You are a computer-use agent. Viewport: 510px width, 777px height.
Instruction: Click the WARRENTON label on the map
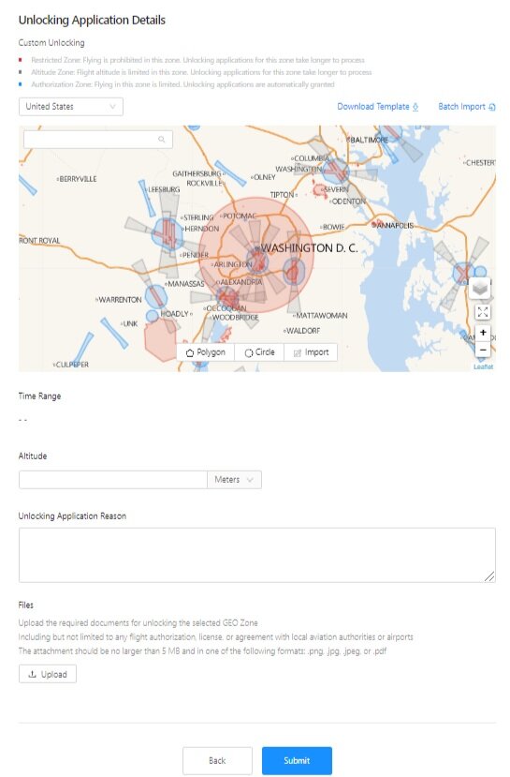(120, 300)
